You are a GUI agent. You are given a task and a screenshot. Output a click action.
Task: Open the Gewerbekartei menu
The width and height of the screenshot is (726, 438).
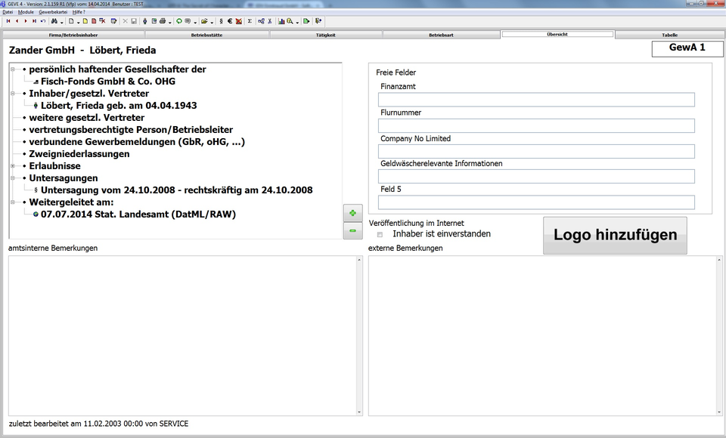click(x=52, y=13)
